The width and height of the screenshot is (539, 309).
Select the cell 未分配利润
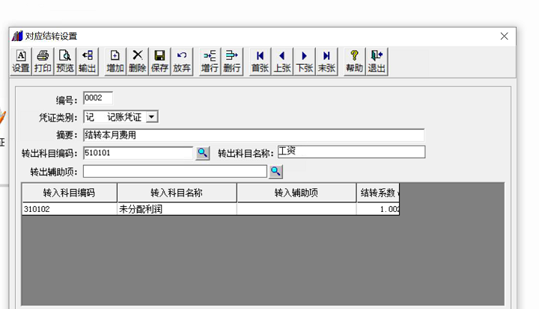(x=177, y=209)
